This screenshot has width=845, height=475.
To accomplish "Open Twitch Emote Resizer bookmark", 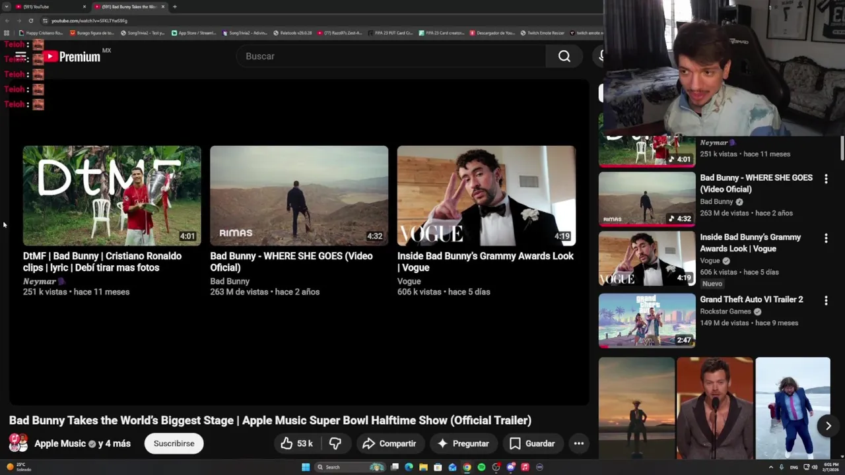I will point(543,32).
